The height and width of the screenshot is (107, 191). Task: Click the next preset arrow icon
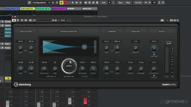56,20
